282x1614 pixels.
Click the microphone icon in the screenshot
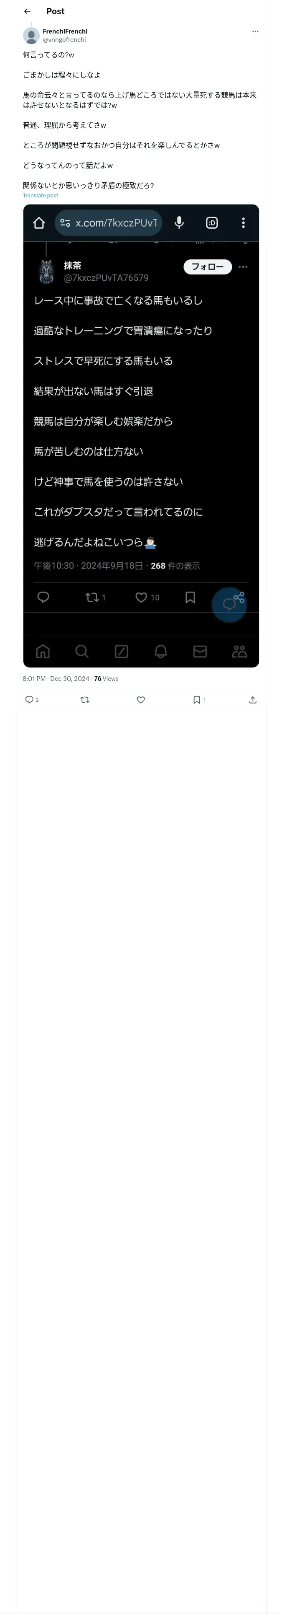(x=180, y=223)
